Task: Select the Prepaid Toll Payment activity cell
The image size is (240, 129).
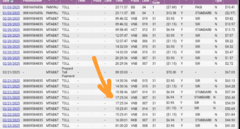Action: click(68, 72)
